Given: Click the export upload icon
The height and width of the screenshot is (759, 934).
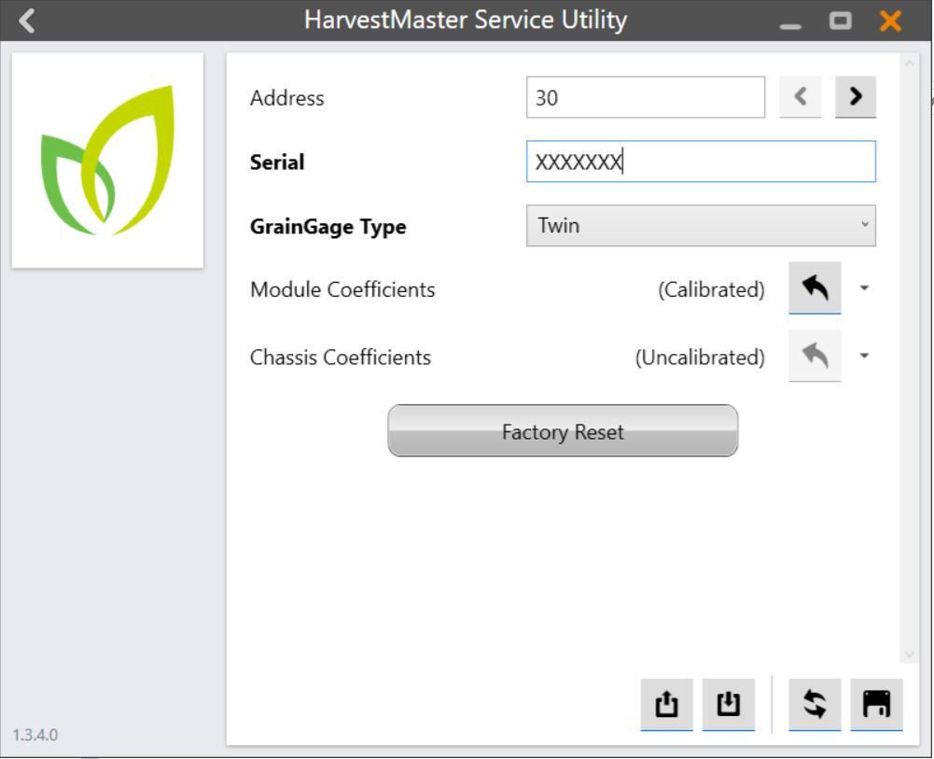Looking at the screenshot, I should click(x=666, y=704).
